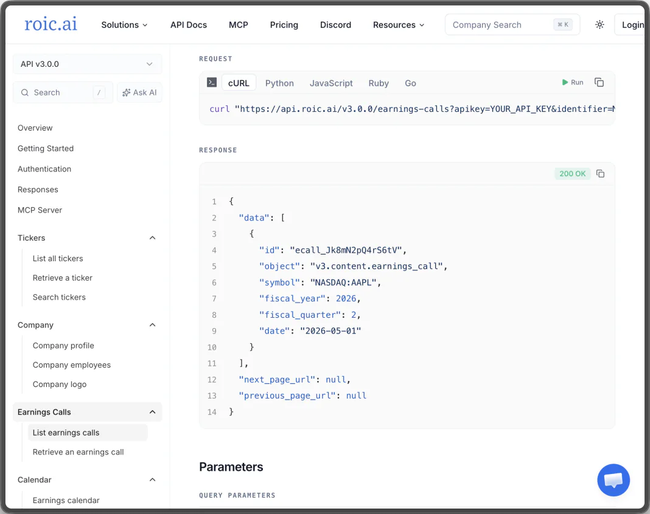Open the Resources dropdown menu

[x=399, y=25]
